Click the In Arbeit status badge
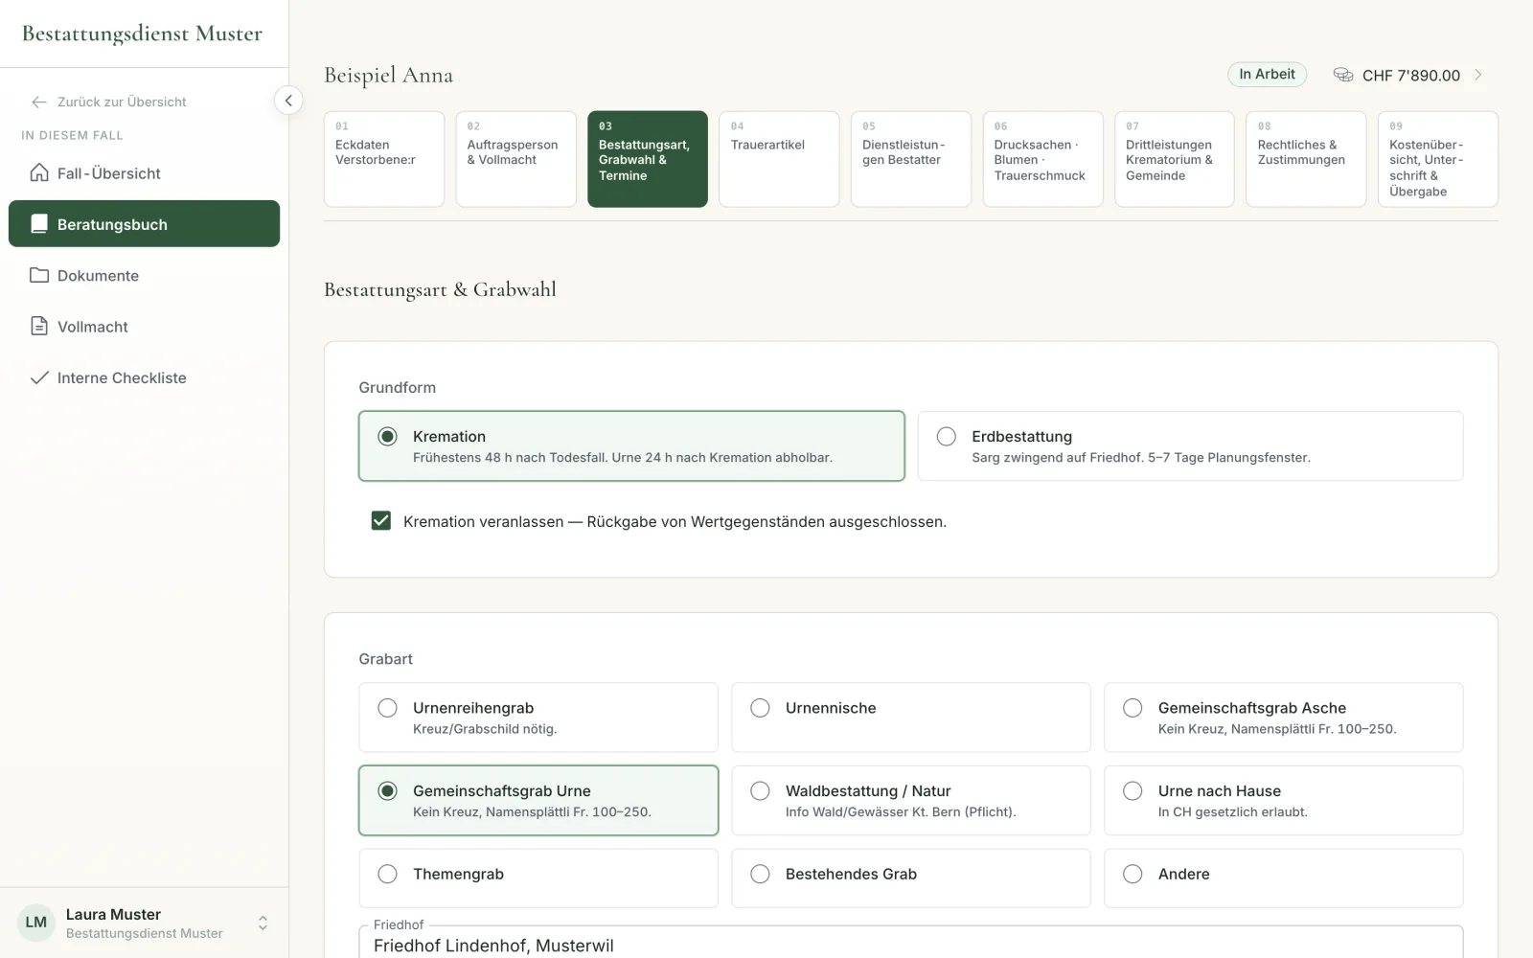 tap(1267, 75)
